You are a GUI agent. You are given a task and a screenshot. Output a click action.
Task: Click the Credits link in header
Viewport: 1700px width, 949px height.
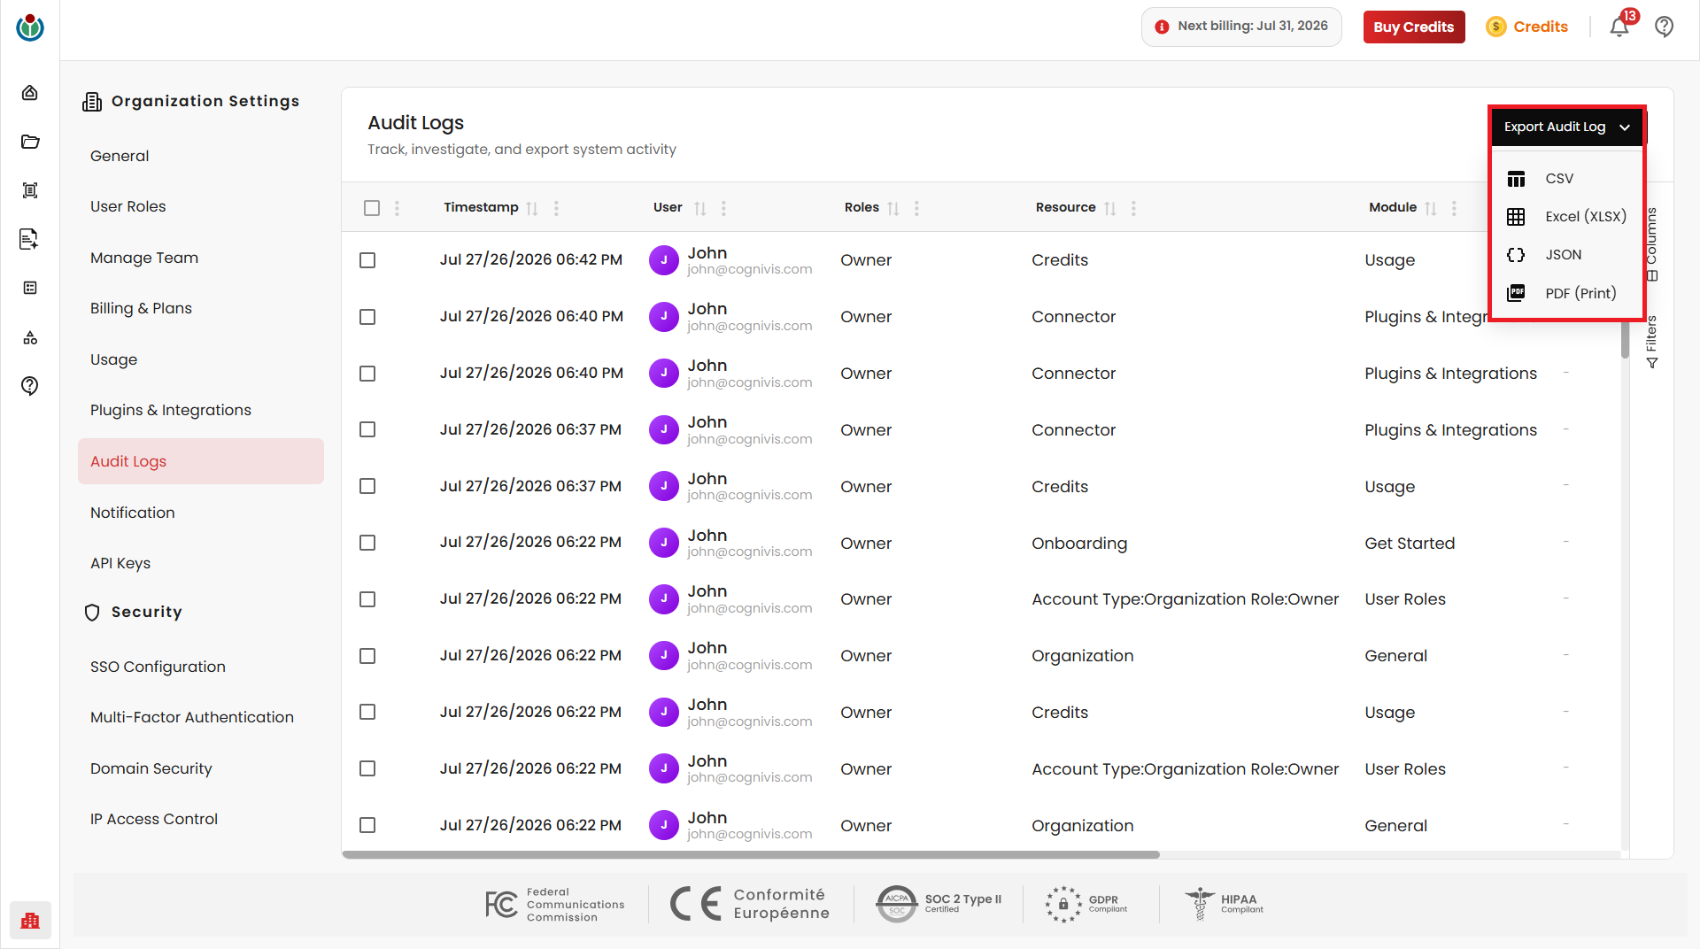1541,27
